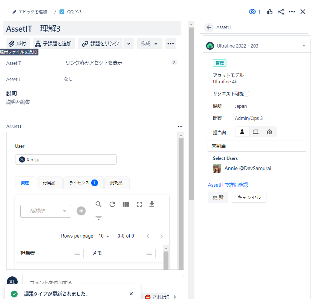Switch to the ライセンス tab
This screenshot has width=312, height=299.
click(x=83, y=183)
